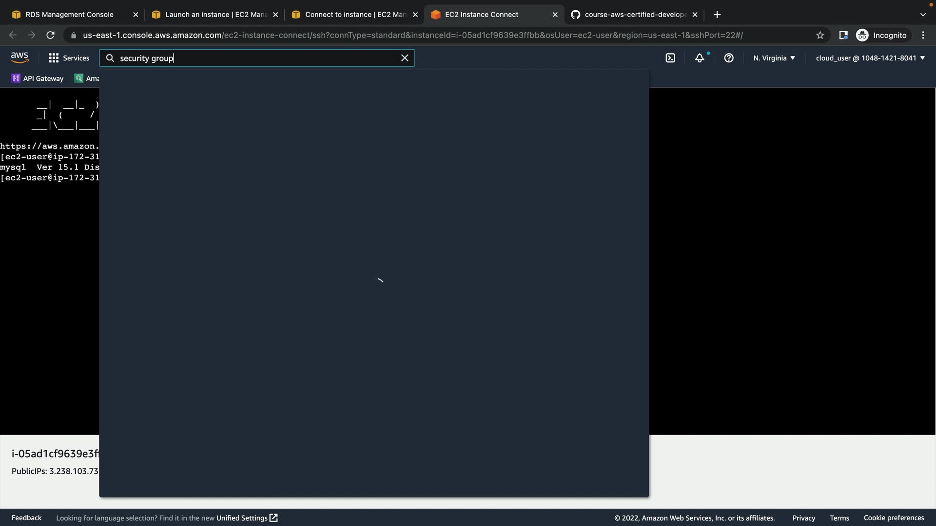Expand cloud_user account dropdown
The height and width of the screenshot is (526, 936).
click(870, 58)
